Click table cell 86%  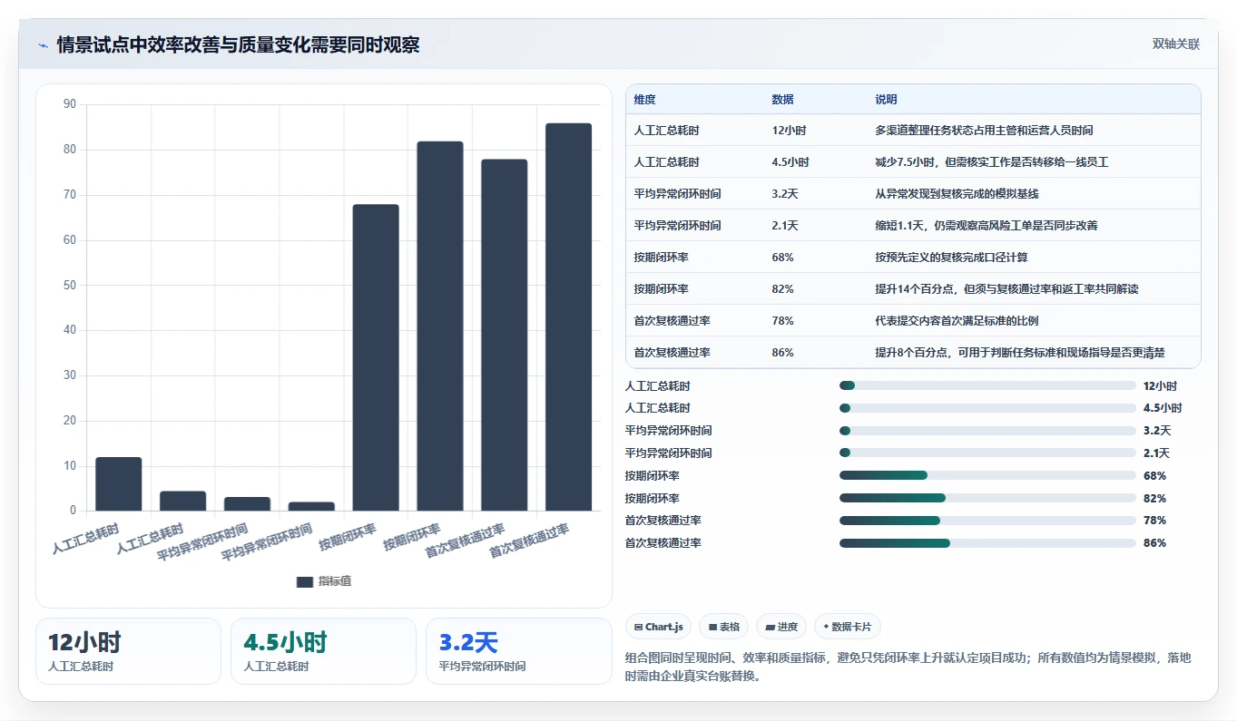tap(782, 353)
